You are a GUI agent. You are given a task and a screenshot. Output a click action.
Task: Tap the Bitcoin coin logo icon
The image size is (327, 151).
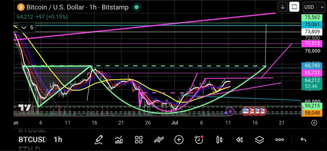point(20,7)
